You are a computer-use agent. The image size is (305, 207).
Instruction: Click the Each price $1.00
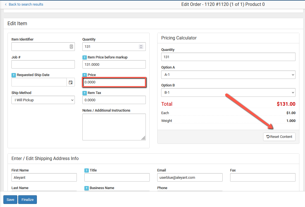(x=291, y=113)
